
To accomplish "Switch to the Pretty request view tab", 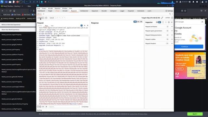I will click(40, 26).
